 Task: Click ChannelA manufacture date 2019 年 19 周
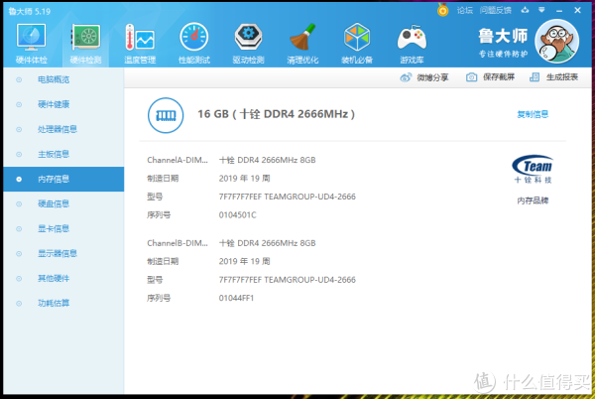coord(244,179)
